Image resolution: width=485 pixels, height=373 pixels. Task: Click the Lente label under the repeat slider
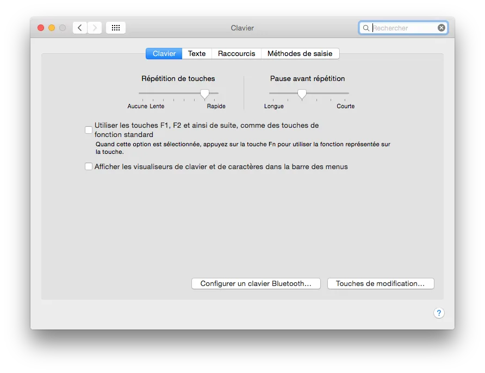pyautogui.click(x=157, y=106)
